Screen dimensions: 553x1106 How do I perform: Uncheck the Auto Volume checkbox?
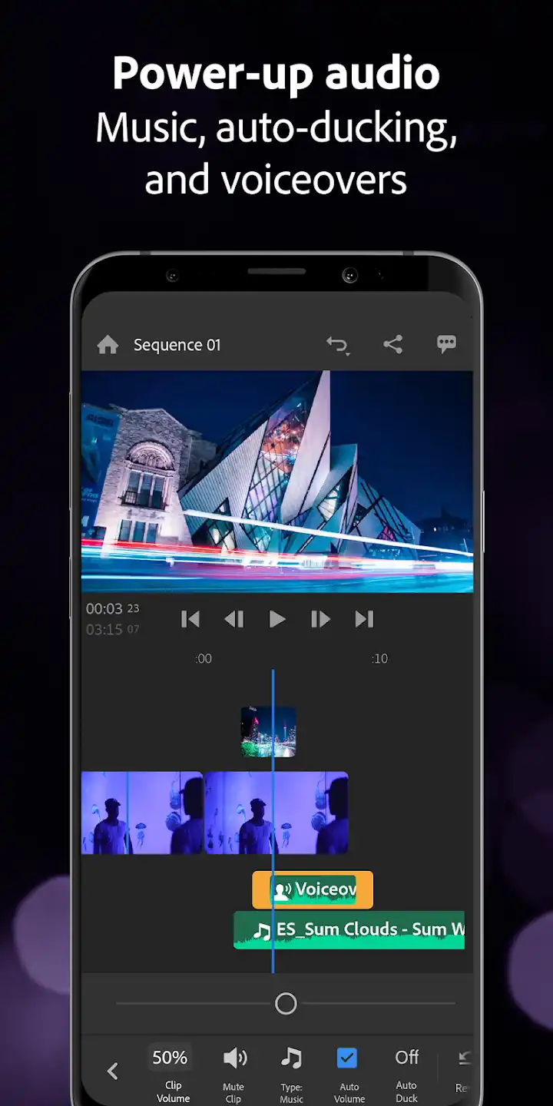click(347, 1058)
